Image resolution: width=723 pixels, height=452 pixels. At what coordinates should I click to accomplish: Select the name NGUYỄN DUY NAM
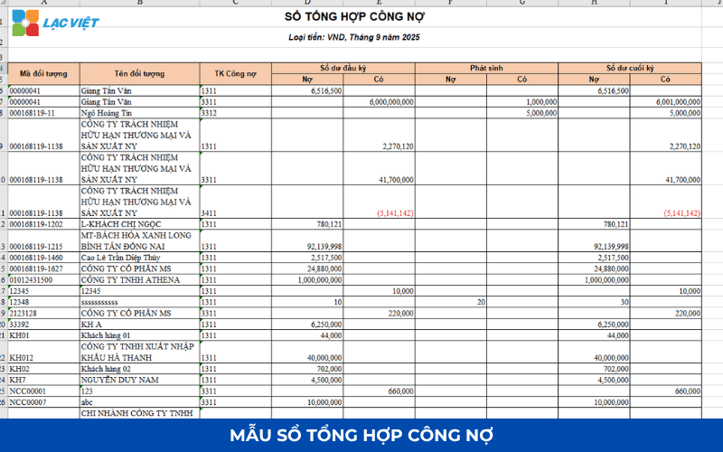(140, 380)
